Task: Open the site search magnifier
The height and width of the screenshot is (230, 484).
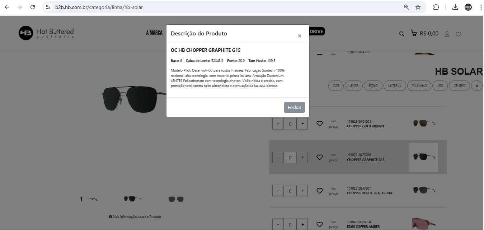Action: point(402,34)
